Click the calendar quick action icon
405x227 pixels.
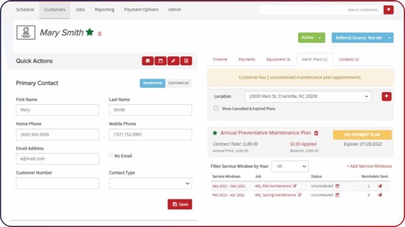(x=160, y=61)
